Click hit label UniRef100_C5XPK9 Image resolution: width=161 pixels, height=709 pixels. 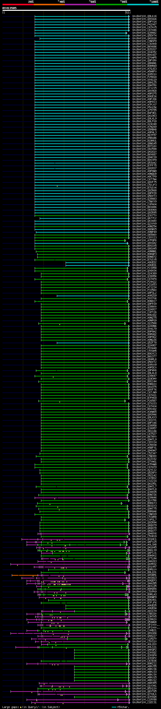tap(144, 592)
